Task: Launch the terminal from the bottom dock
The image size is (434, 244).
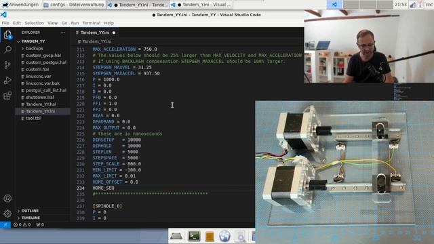Action: click(194, 236)
